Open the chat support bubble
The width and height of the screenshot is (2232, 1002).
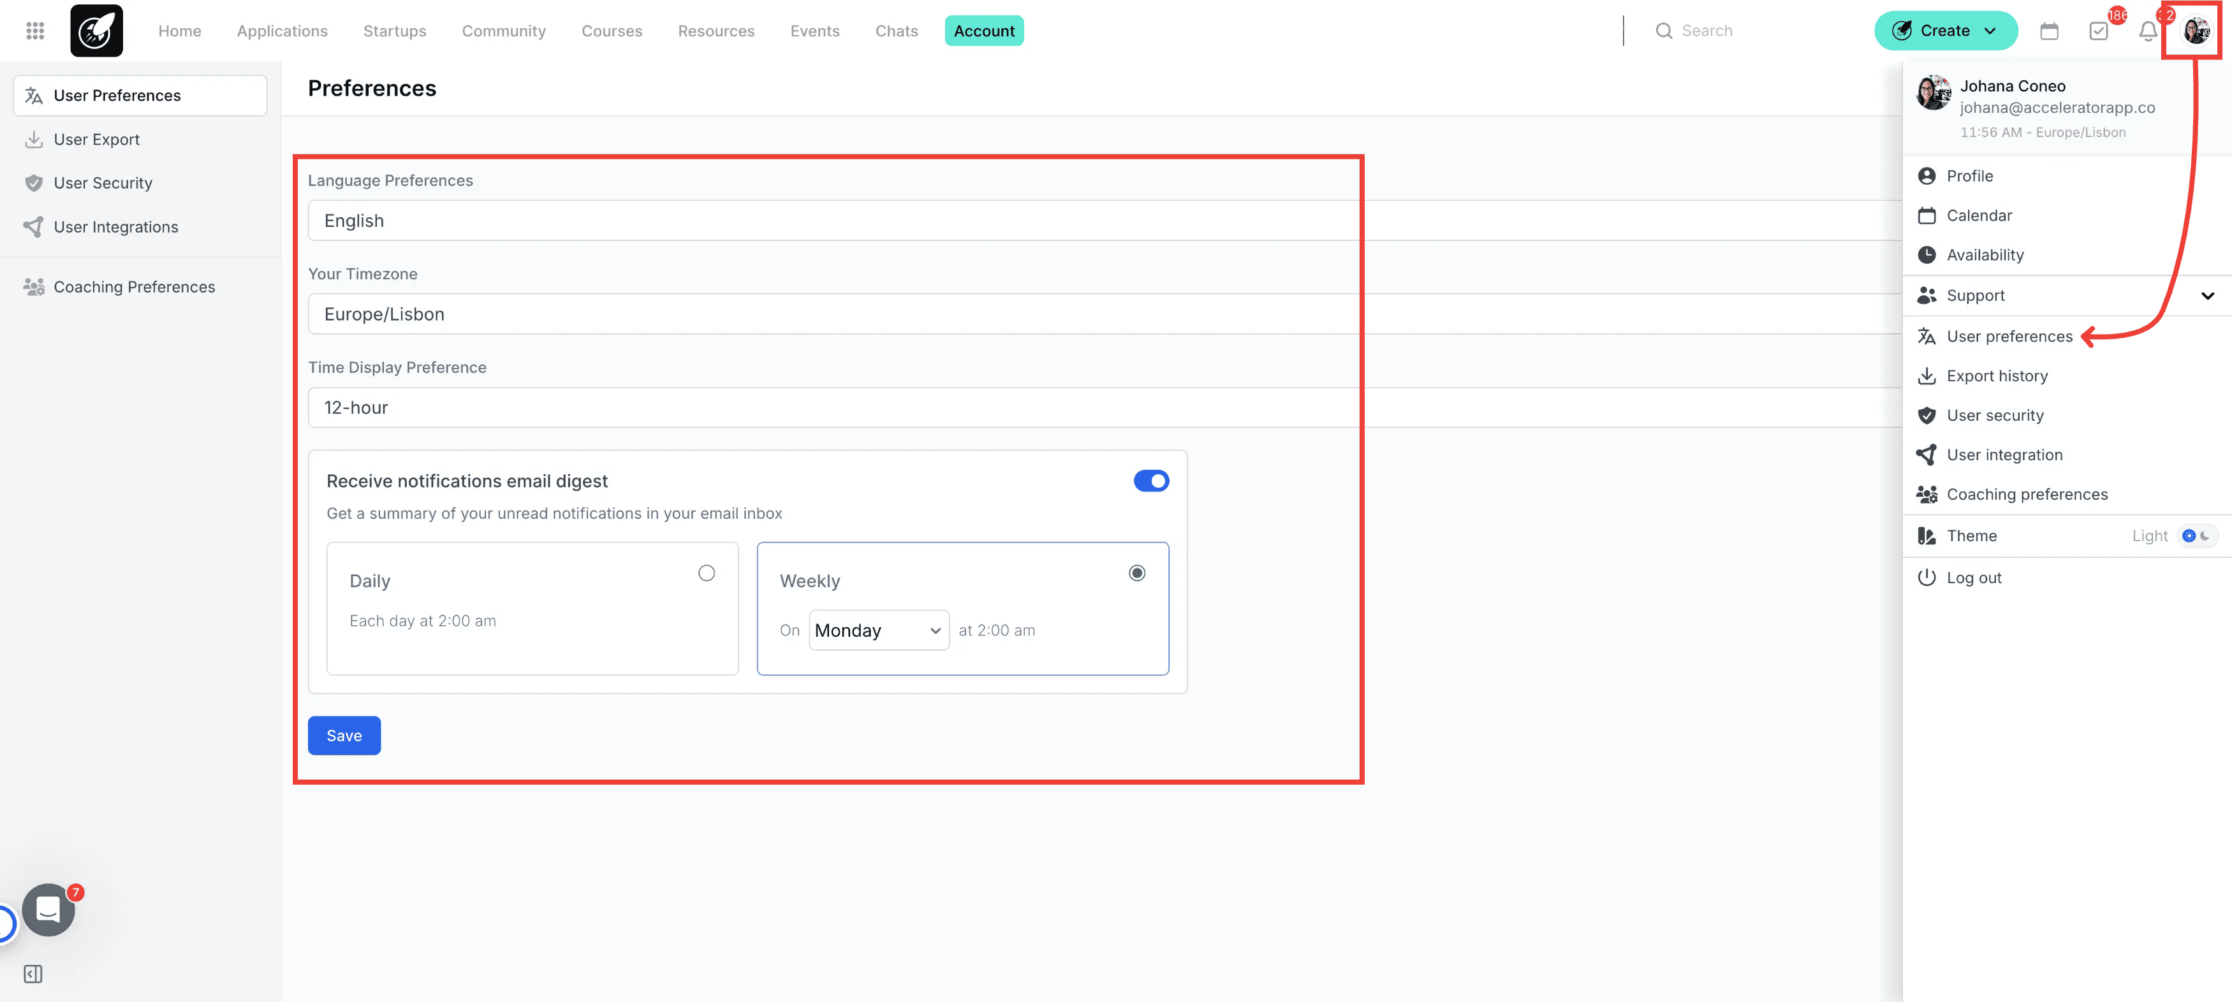[x=48, y=910]
